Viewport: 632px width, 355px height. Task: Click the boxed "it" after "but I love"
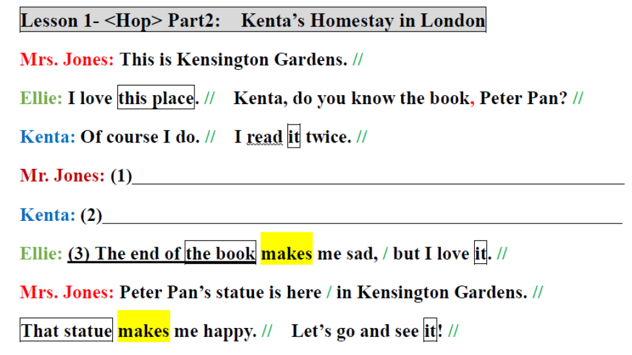tap(480, 254)
